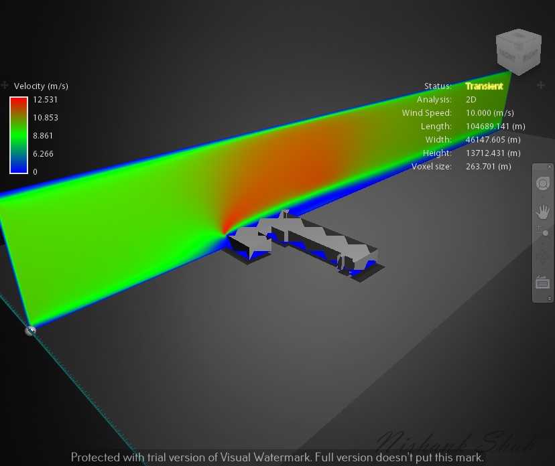Select the Pan hand tool
This screenshot has height=466, width=555.
coord(543,212)
